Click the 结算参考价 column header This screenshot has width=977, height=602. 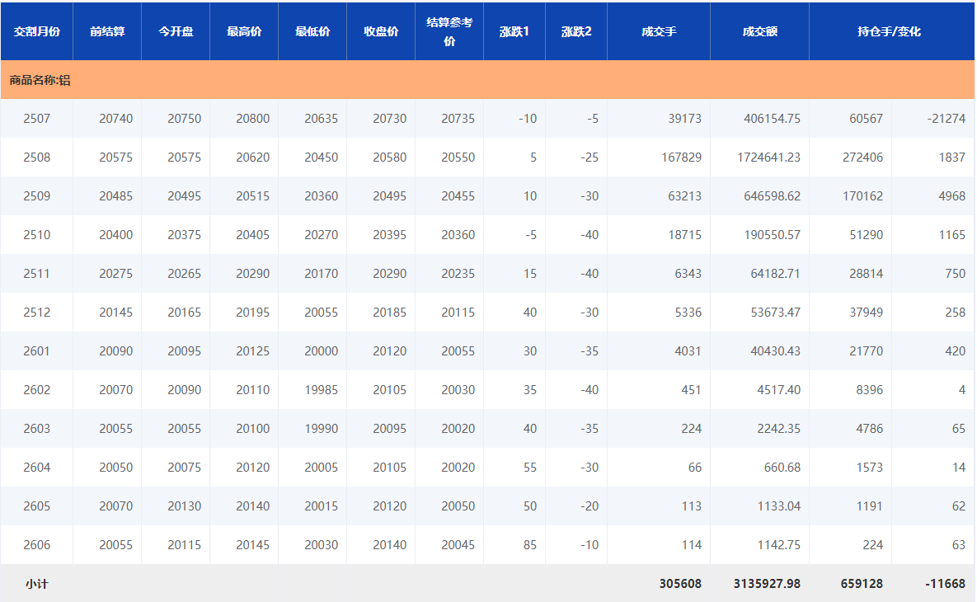pyautogui.click(x=449, y=31)
